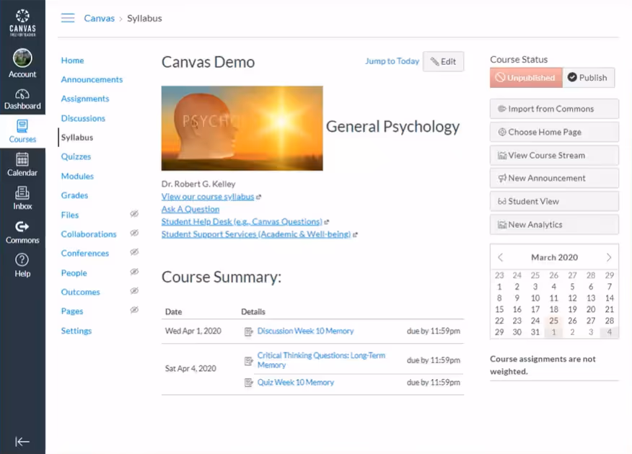Click the external link icon after course syllabus
Viewport: 632px width, 454px height.
(259, 197)
